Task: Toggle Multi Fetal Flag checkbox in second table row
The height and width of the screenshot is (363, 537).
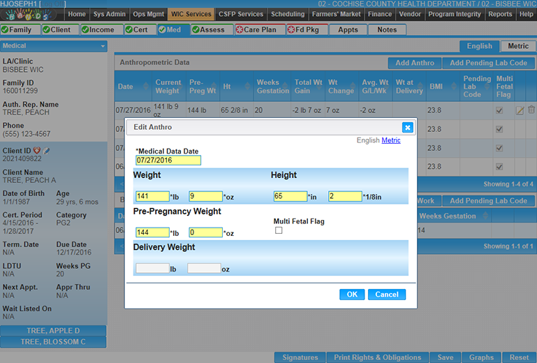Action: [x=499, y=129]
